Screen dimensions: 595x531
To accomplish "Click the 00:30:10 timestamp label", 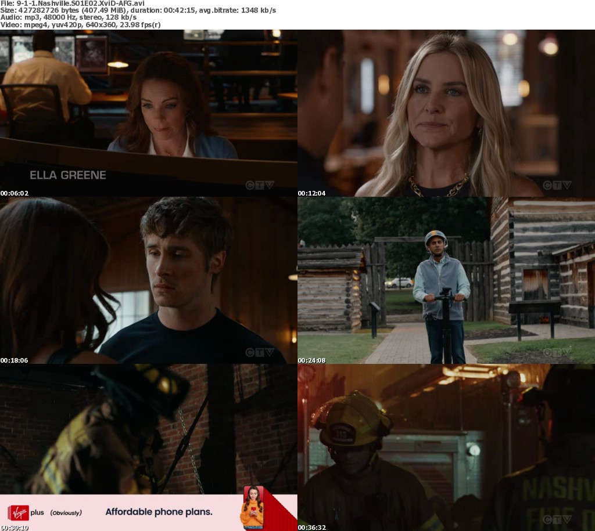I will click(15, 528).
